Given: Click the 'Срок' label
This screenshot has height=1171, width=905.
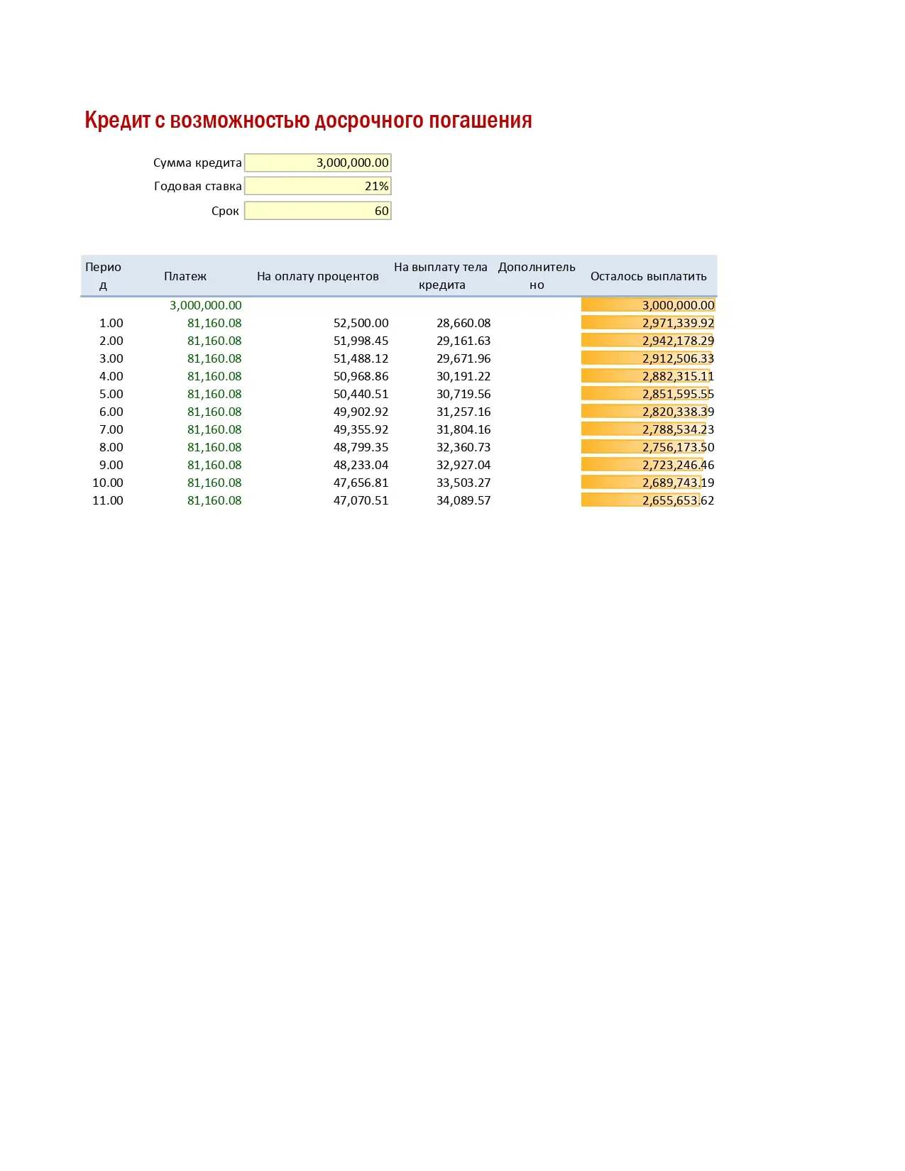Looking at the screenshot, I should [225, 211].
